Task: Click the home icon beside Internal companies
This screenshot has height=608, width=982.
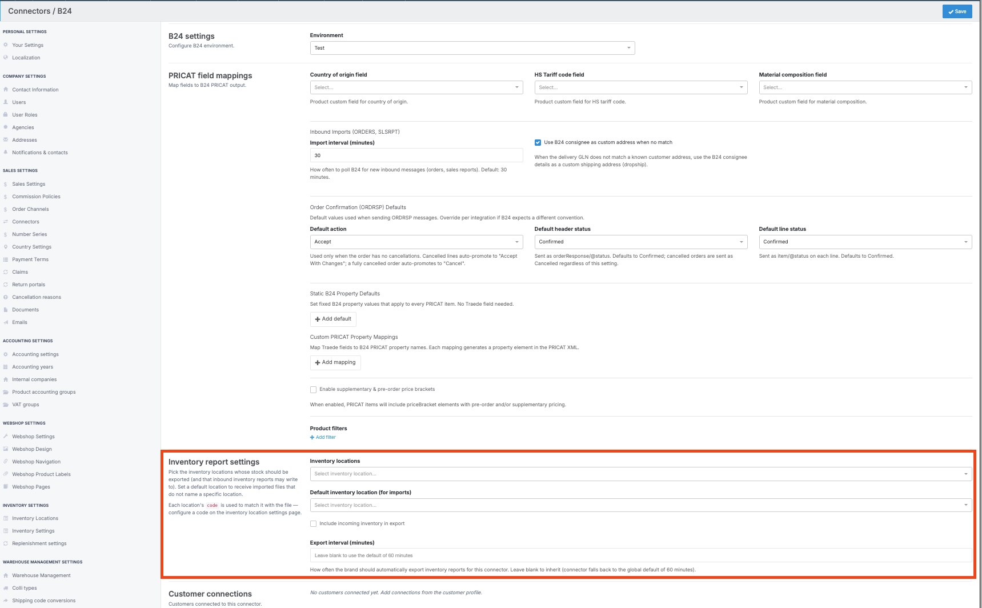Action: click(x=6, y=379)
